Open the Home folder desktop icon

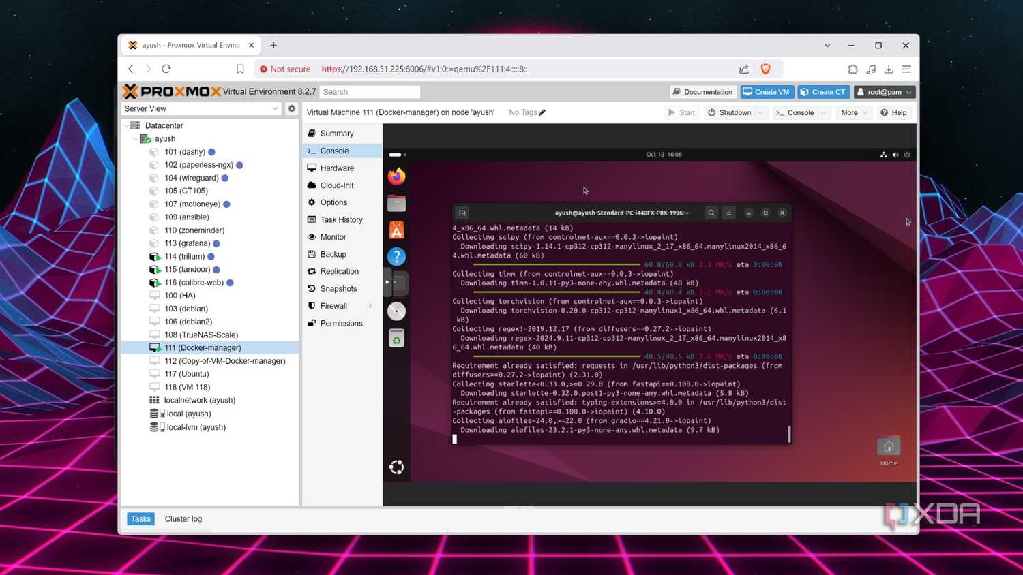pos(889,451)
